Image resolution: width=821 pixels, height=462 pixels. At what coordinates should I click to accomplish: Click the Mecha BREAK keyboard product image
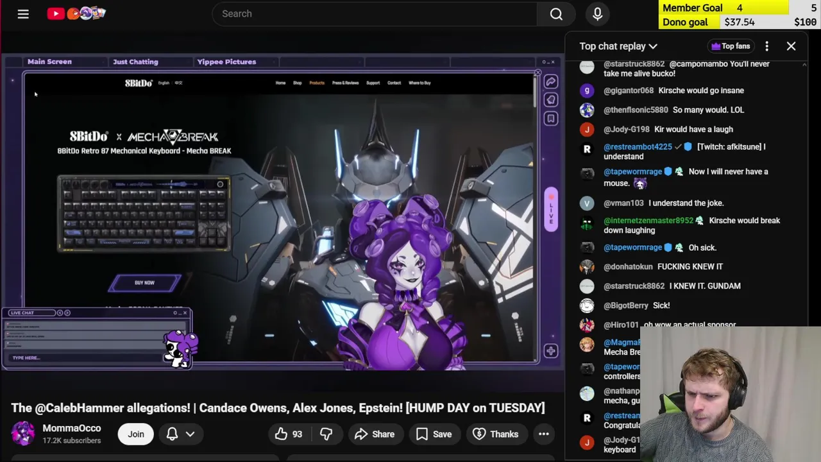click(x=144, y=213)
